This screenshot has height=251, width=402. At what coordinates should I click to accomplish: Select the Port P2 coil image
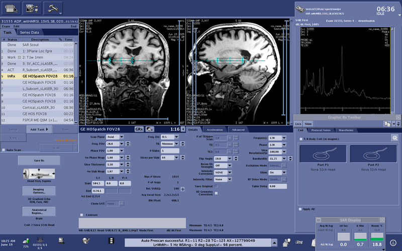pyautogui.click(x=373, y=154)
